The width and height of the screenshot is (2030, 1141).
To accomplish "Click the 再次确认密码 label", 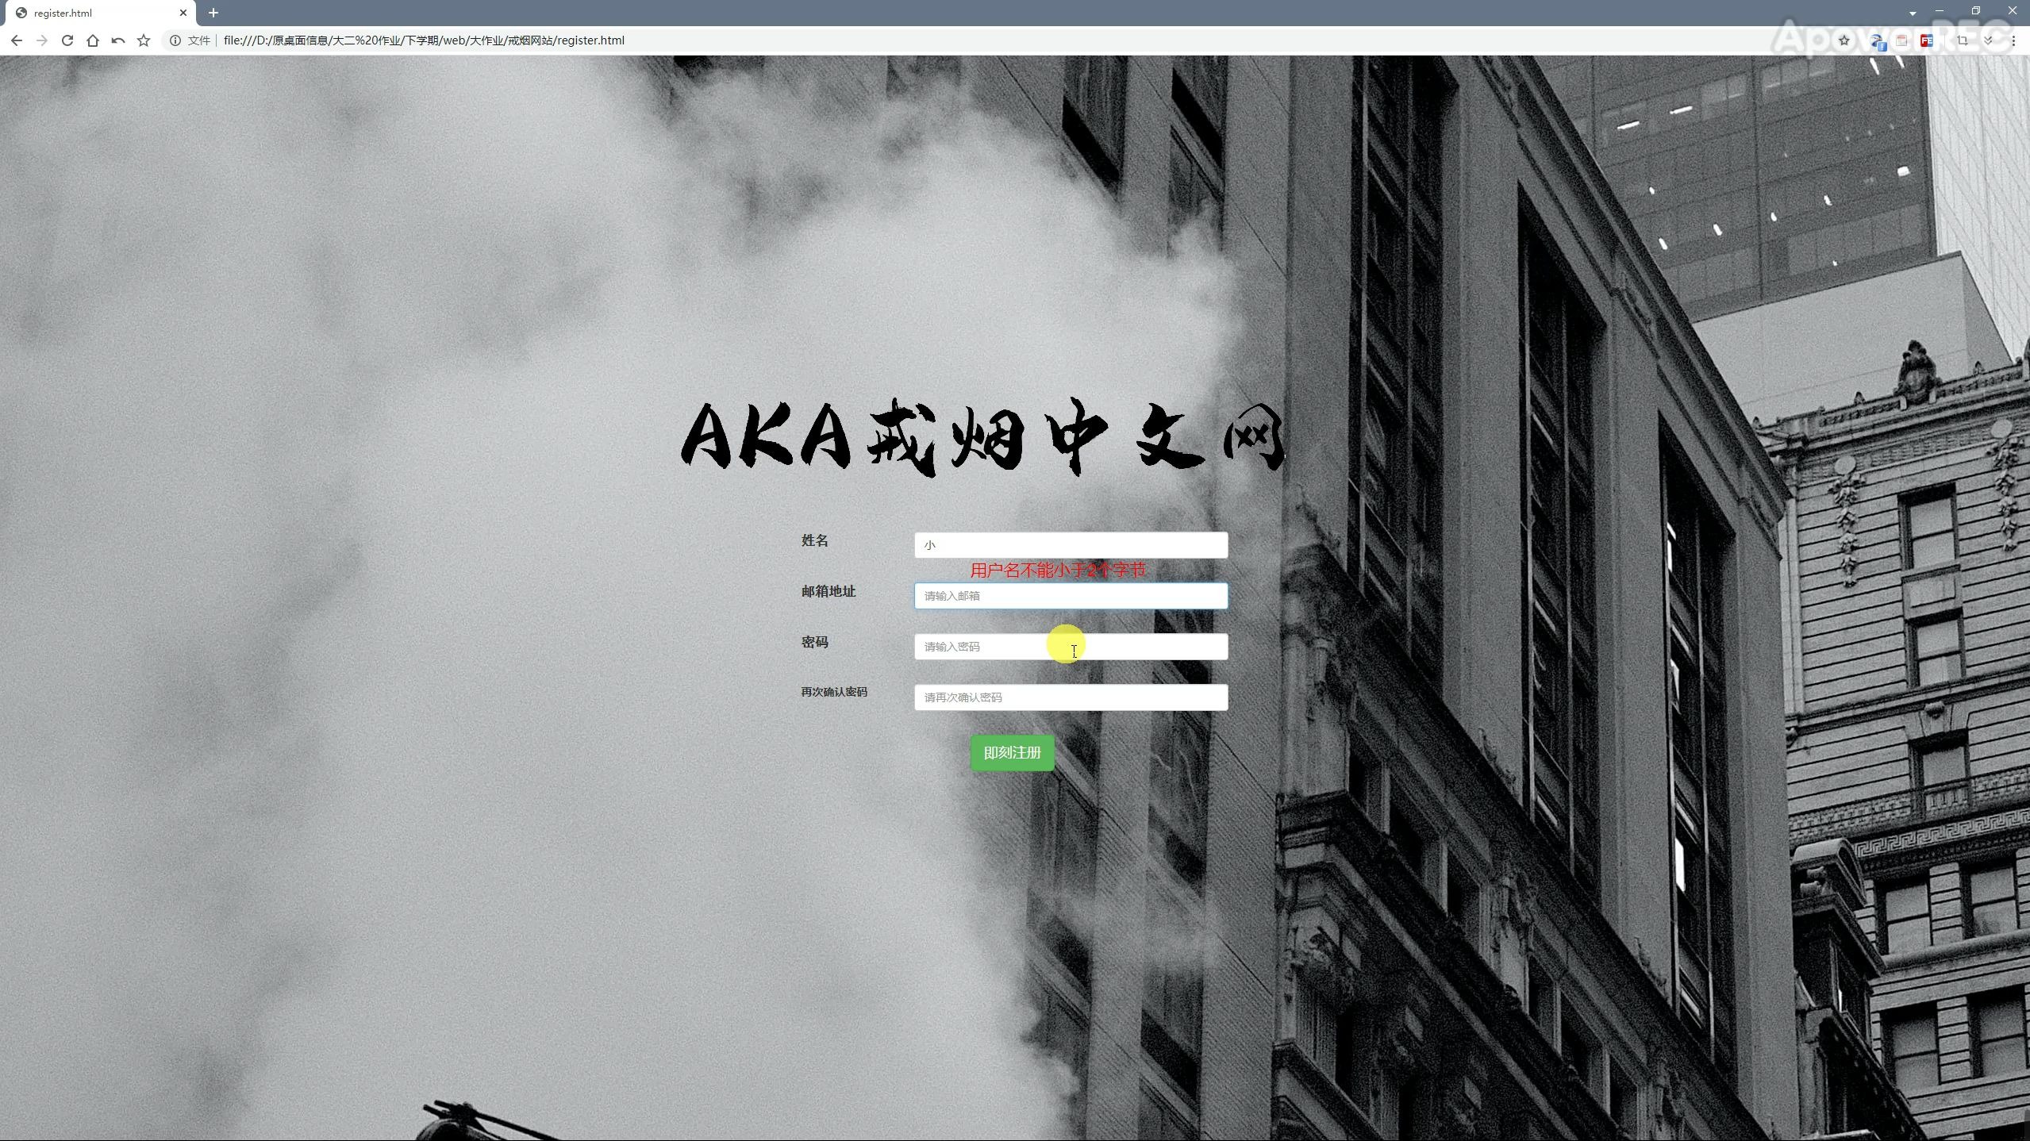I will [x=834, y=692].
